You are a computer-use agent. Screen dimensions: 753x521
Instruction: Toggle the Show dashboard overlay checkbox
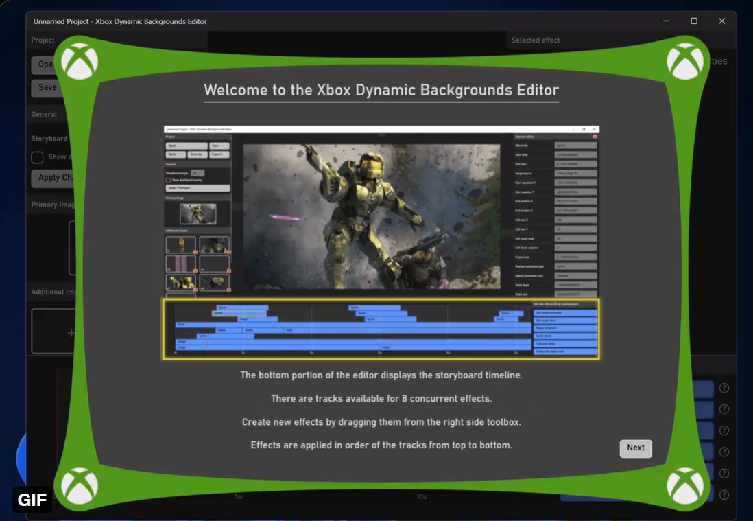point(37,157)
